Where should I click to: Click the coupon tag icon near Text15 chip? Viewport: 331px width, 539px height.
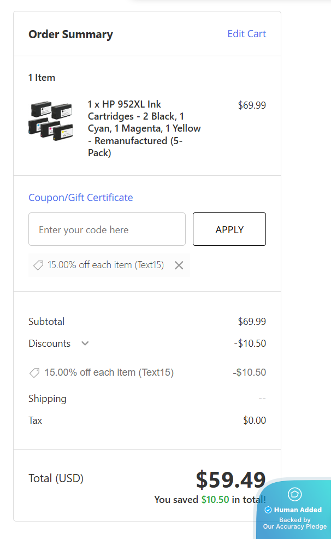pos(38,265)
